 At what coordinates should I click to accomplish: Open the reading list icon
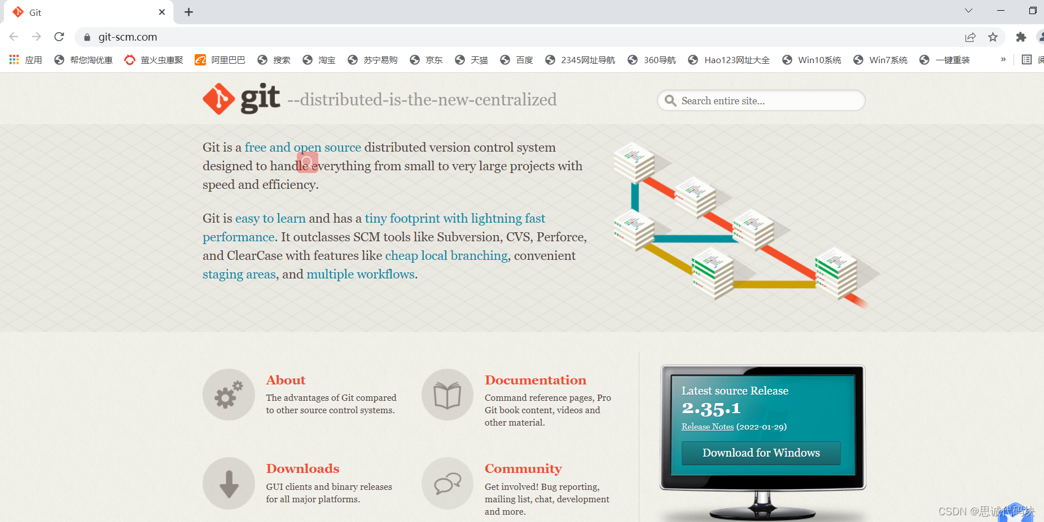pos(1027,60)
